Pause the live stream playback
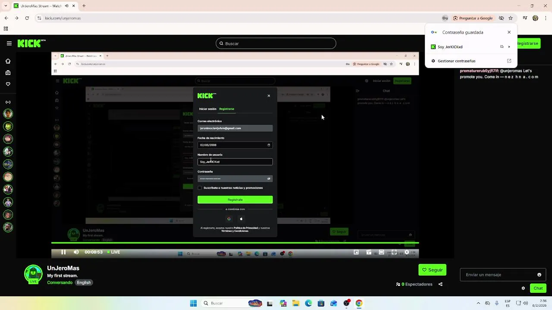552x310 pixels. coord(63,252)
